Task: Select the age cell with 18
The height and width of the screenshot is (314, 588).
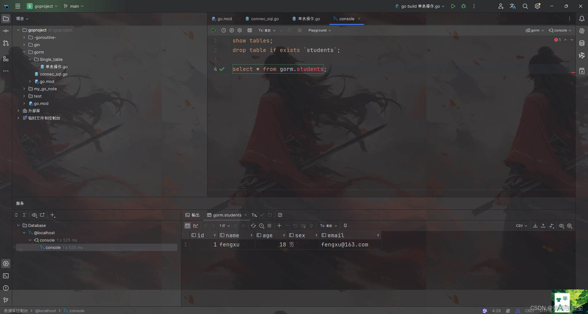Action: coord(271,245)
